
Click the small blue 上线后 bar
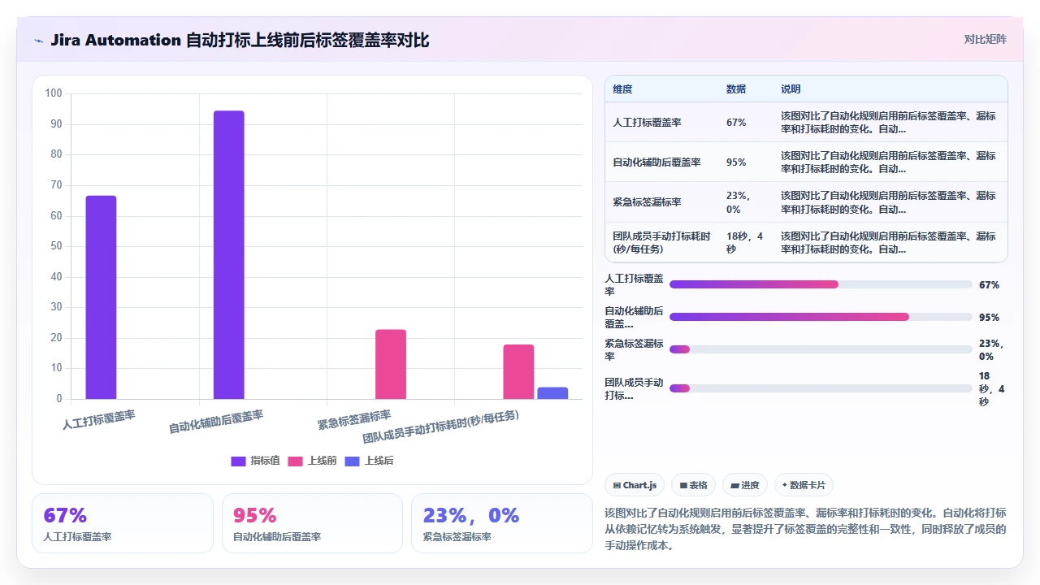pos(552,393)
